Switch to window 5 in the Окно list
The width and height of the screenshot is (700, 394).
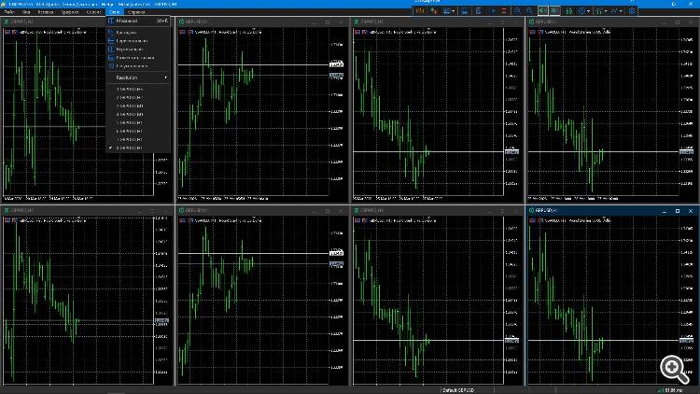138,122
